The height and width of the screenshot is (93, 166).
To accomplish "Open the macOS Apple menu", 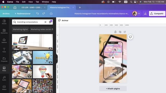I will point(3,2).
